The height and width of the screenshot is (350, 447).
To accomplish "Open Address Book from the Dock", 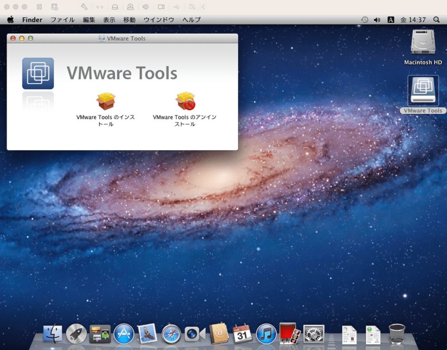I will [219, 333].
